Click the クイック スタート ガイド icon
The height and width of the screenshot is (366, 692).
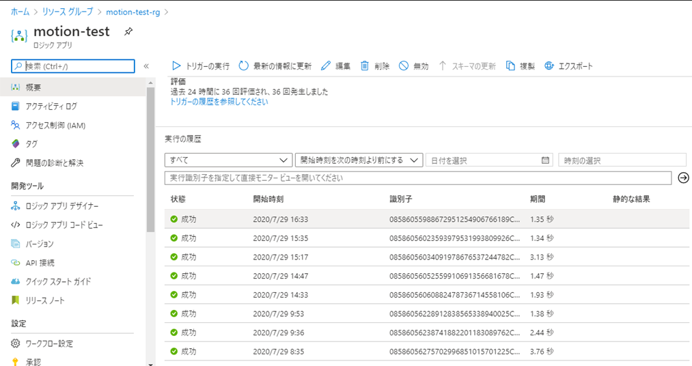click(x=16, y=281)
